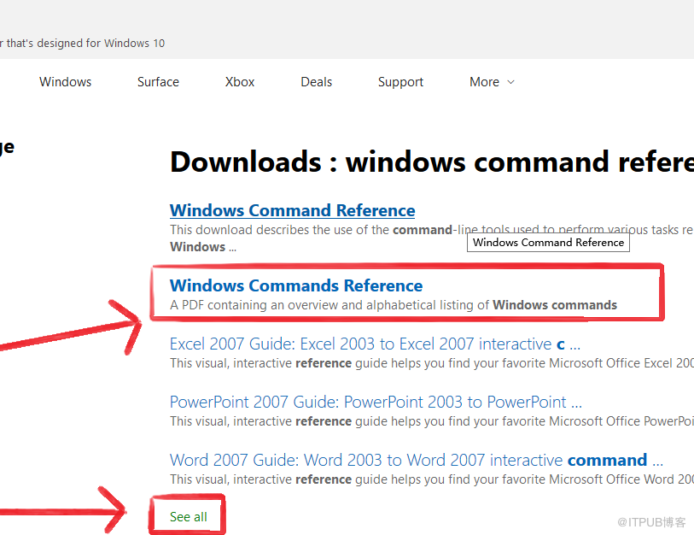This screenshot has width=694, height=535.
Task: Open the Windows navigation menu item
Action: pos(65,82)
